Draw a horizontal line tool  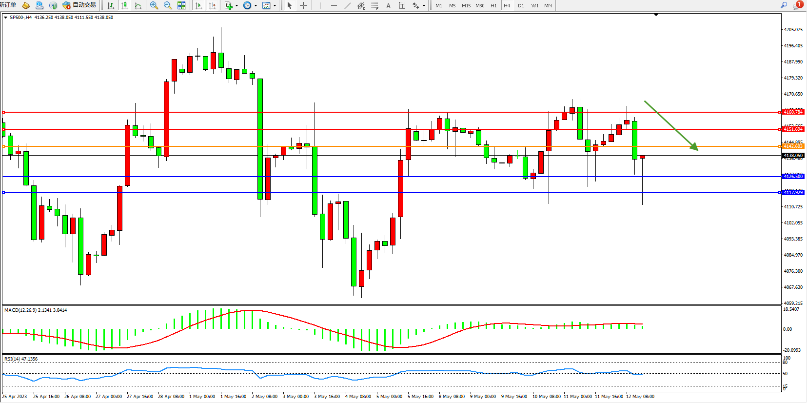click(334, 5)
